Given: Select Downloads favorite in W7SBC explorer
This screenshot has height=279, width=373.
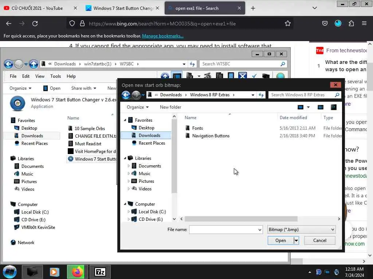Looking at the screenshot, I should 32,136.
